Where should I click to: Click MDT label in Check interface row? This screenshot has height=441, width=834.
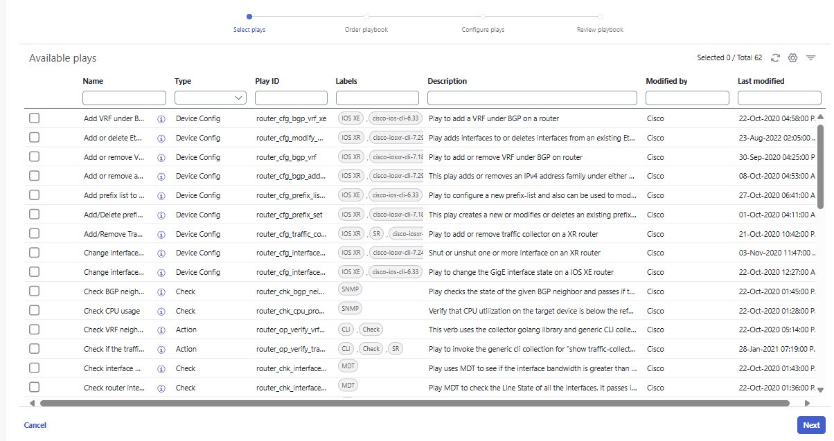point(348,365)
